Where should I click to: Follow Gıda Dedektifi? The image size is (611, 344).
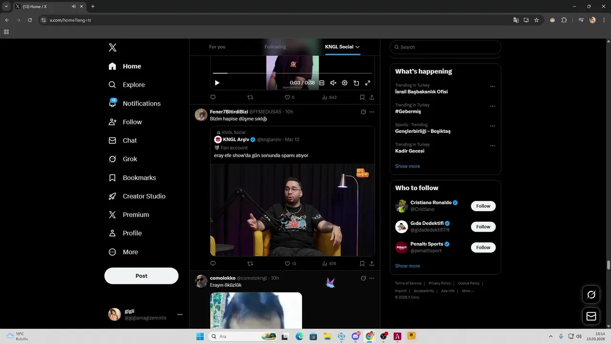pyautogui.click(x=483, y=226)
